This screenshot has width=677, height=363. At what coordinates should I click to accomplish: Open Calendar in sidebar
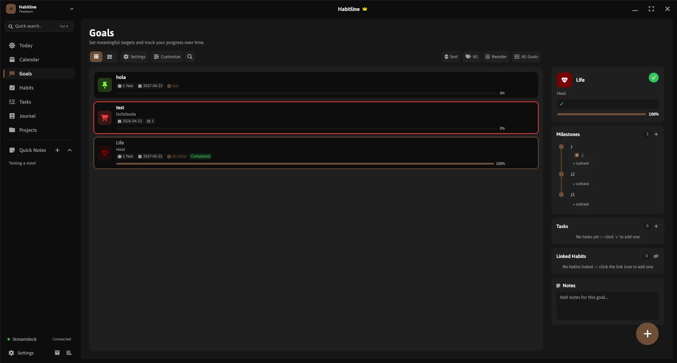[39, 60]
